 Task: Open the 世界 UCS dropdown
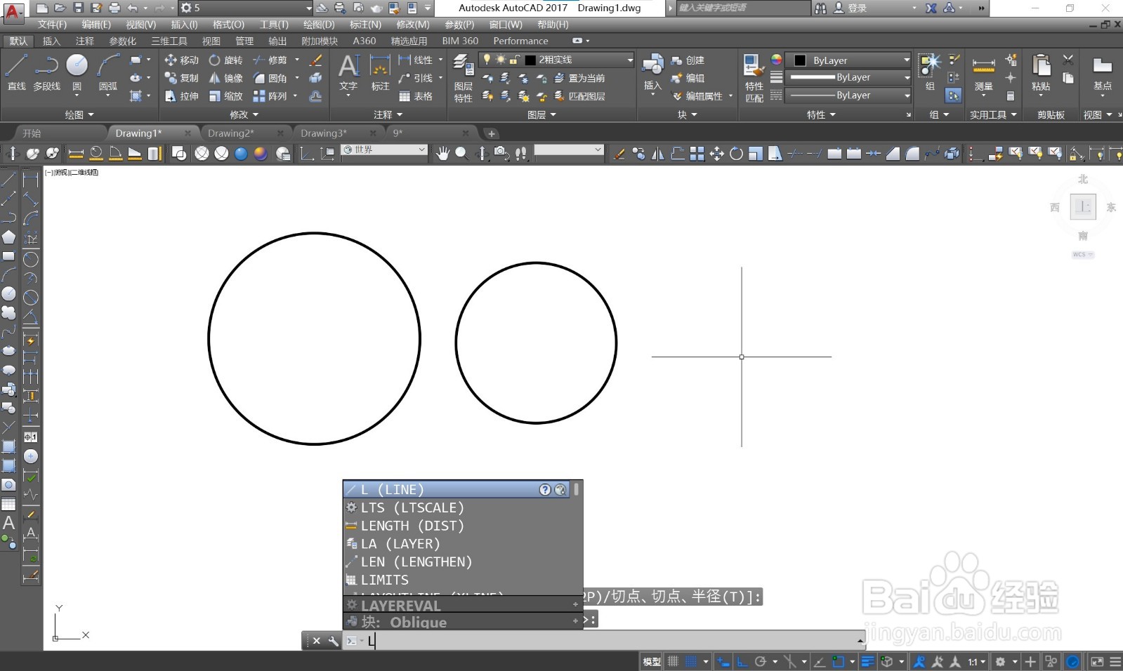(x=384, y=150)
